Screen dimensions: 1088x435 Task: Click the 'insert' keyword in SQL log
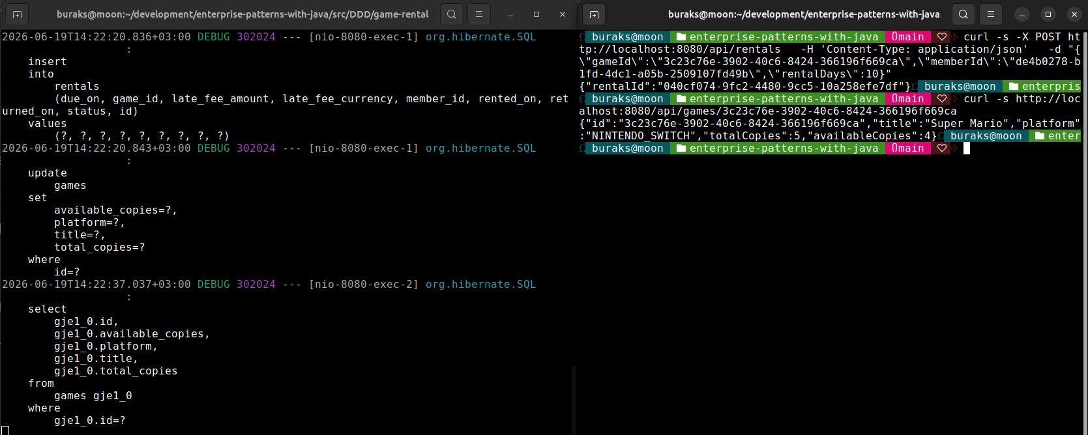[x=47, y=62]
